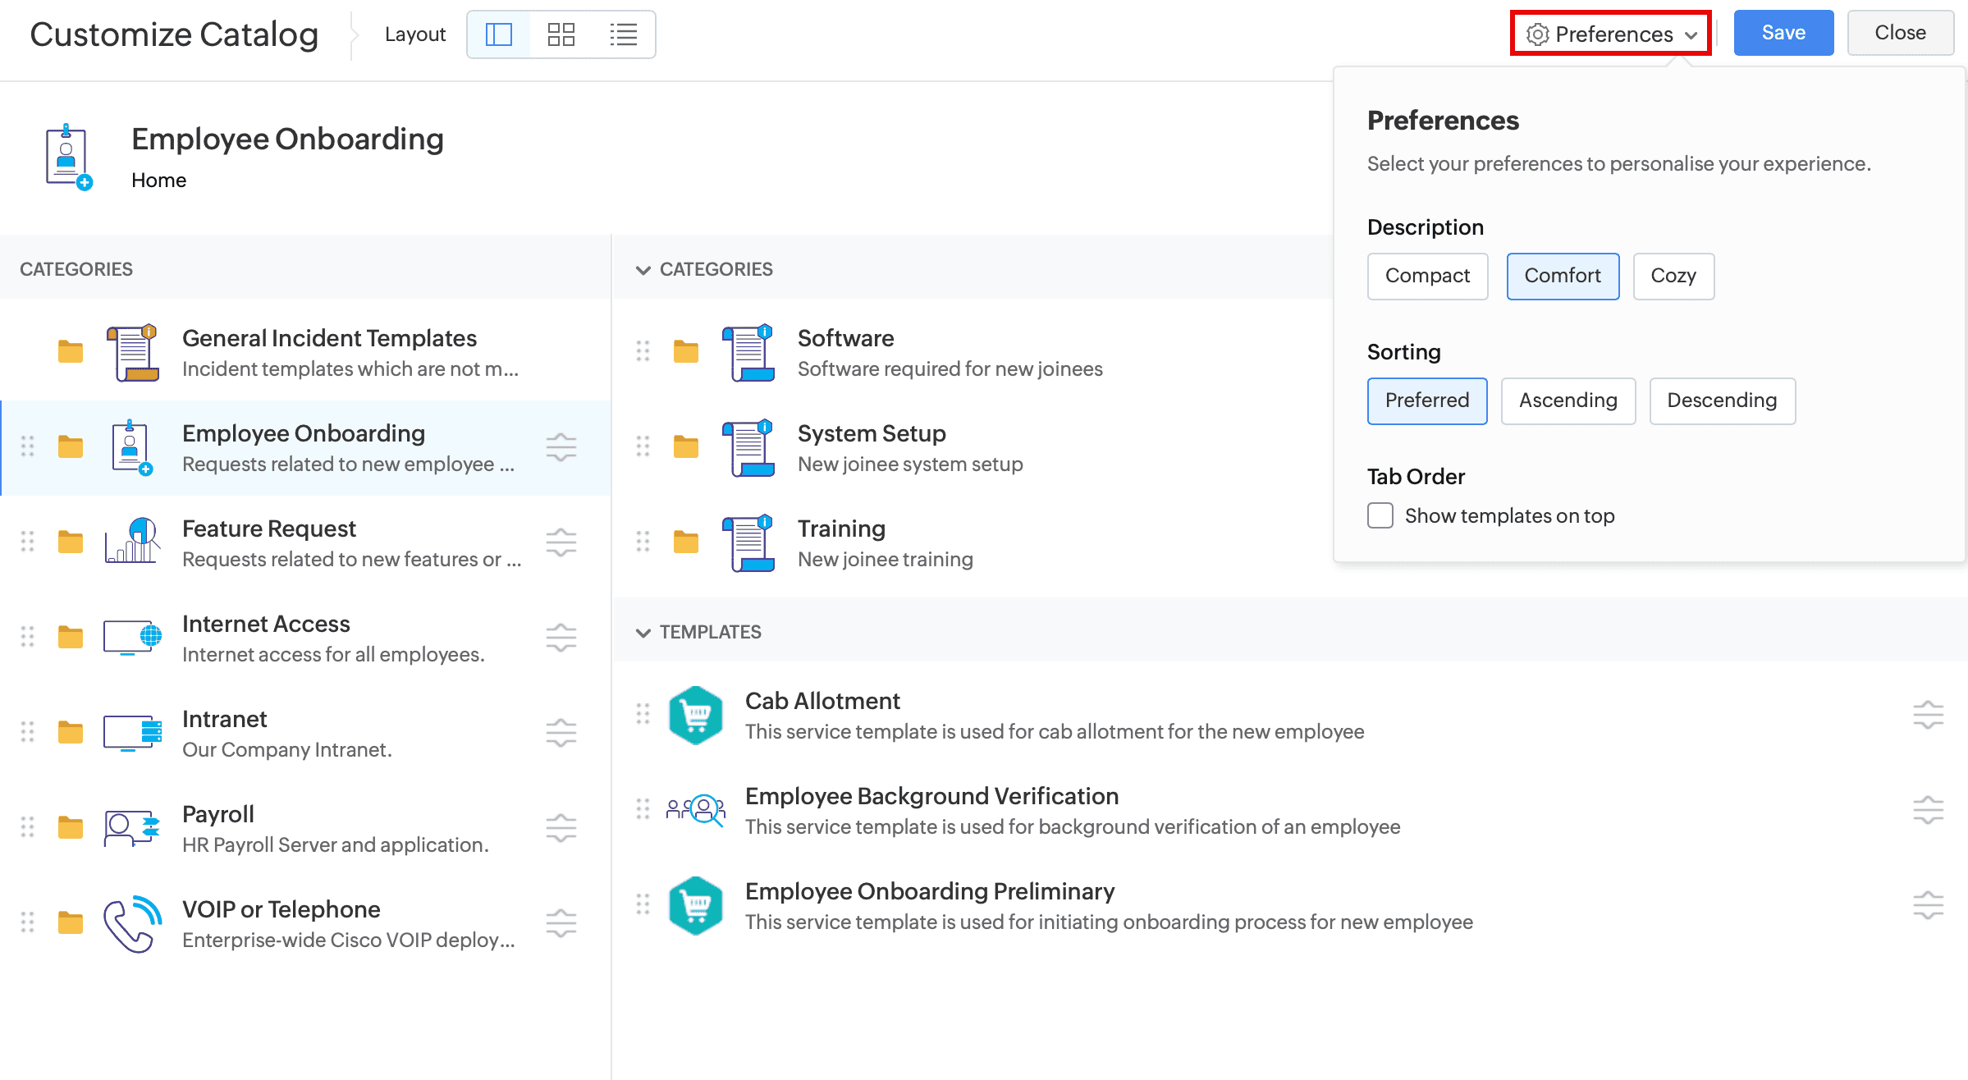Click the VOIP or Telephone phone icon

pyautogui.click(x=132, y=923)
